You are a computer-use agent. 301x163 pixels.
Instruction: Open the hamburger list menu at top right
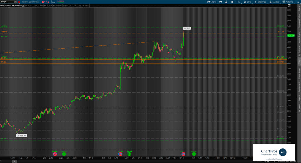298,2
